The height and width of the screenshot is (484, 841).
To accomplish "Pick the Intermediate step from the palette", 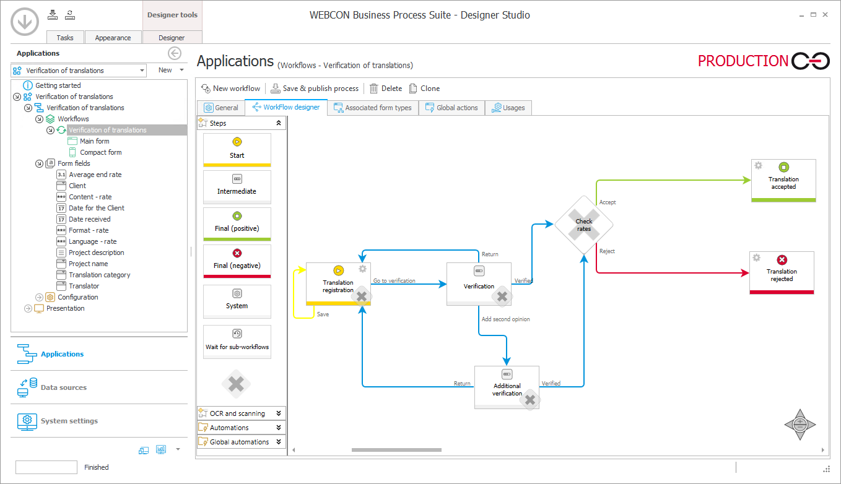I will point(237,186).
